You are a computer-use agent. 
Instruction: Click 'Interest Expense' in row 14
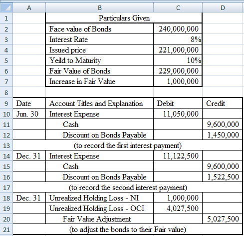tap(99, 156)
